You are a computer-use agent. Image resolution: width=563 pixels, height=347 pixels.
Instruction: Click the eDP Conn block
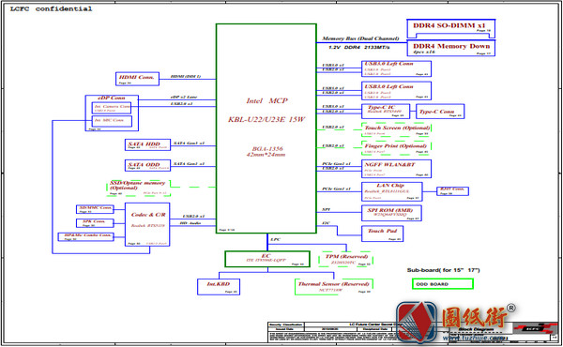coord(112,113)
